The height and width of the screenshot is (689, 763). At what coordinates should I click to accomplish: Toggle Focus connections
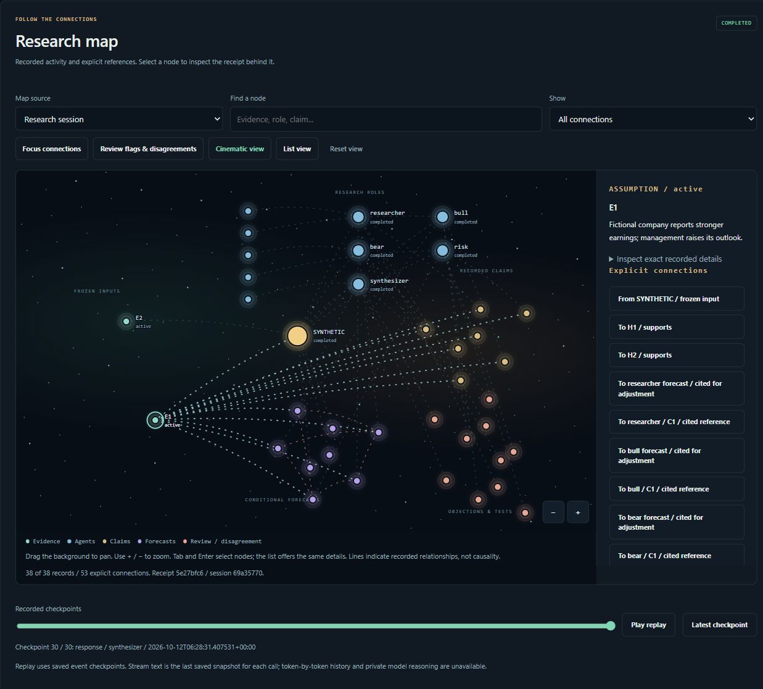pyautogui.click(x=52, y=149)
